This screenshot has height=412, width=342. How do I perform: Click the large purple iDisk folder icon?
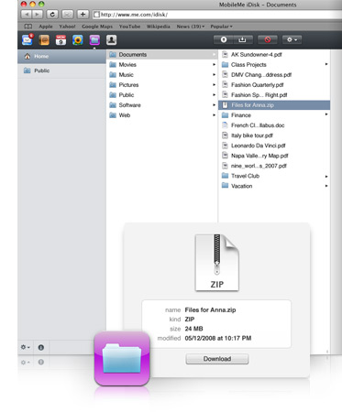coord(122,359)
